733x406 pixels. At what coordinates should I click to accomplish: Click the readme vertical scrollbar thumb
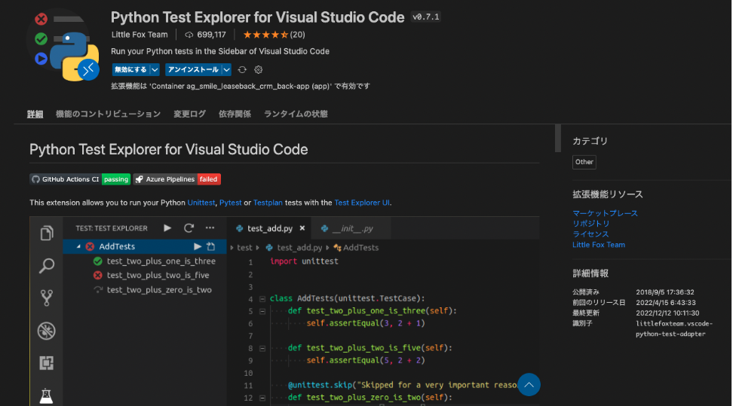pyautogui.click(x=558, y=139)
